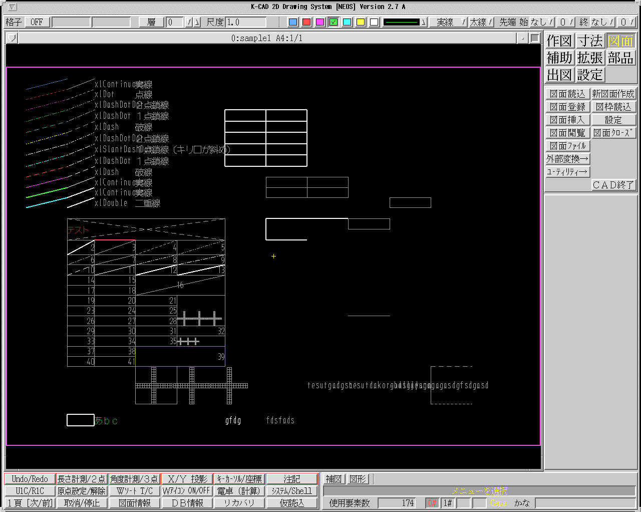Screen dimensions: 641x512
Task: Toggle Wアイコン ON/OFF
Action: click(186, 491)
